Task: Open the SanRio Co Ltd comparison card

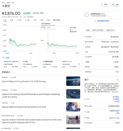Action: [x=69, y=64]
